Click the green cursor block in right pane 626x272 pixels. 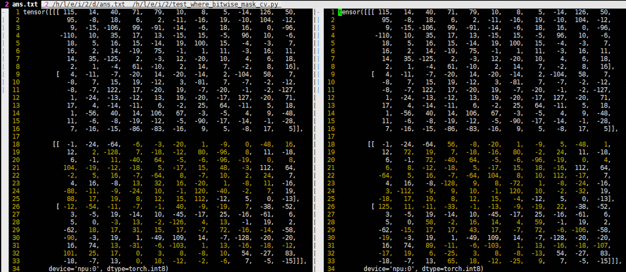click(340, 12)
